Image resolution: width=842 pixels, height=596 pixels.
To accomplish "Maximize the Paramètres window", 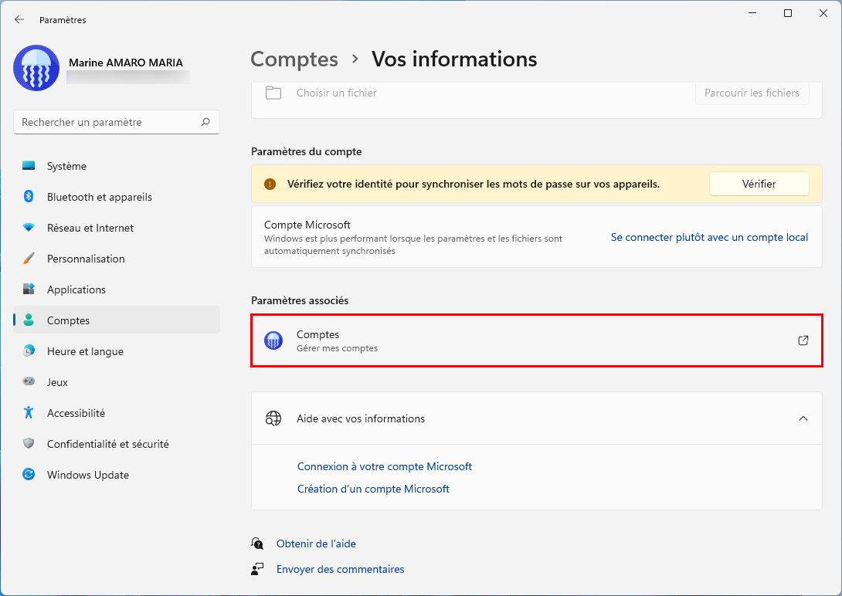I will [788, 13].
